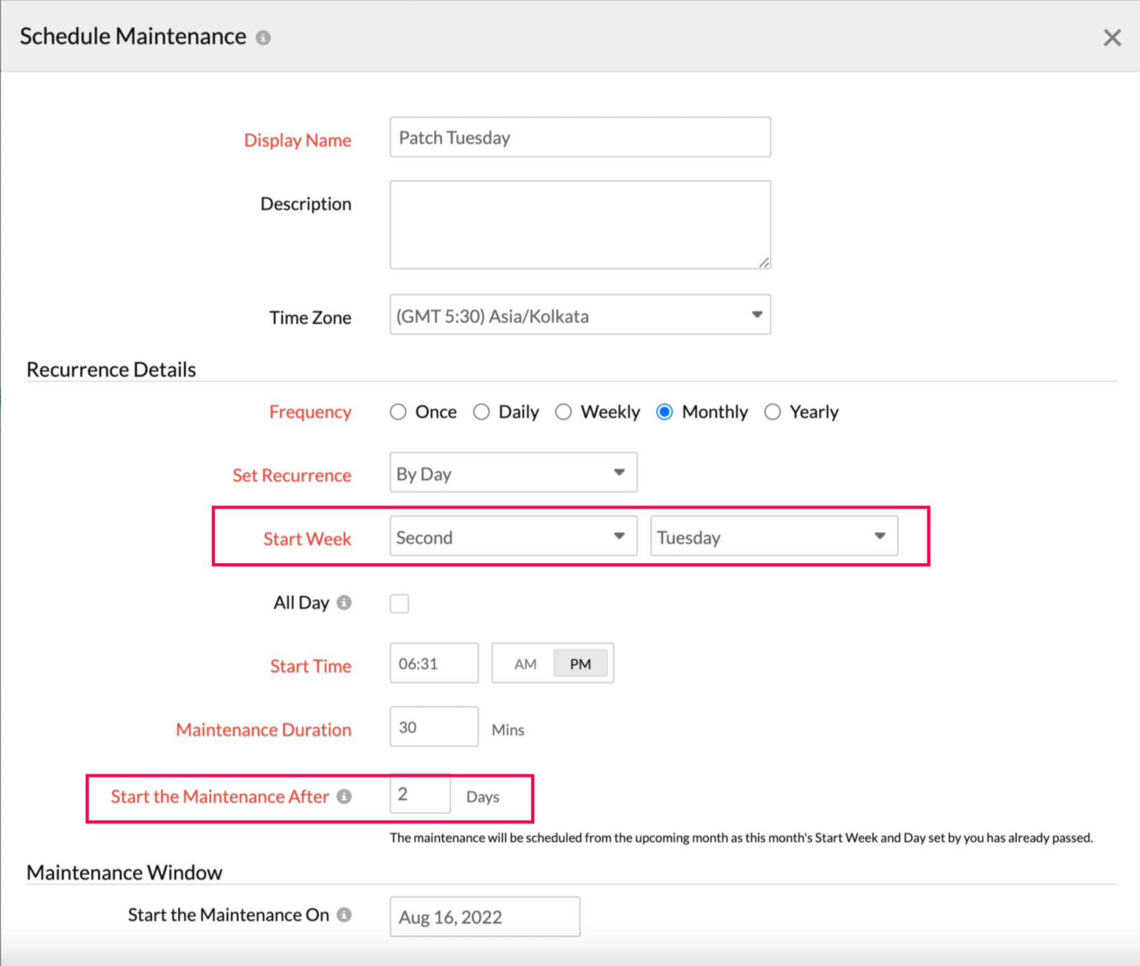Open the Set Recurrence By Day dropdown
The height and width of the screenshot is (966, 1140).
513,473
